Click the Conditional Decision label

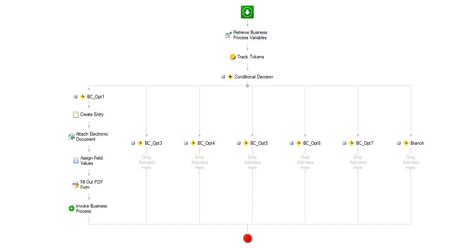254,77
